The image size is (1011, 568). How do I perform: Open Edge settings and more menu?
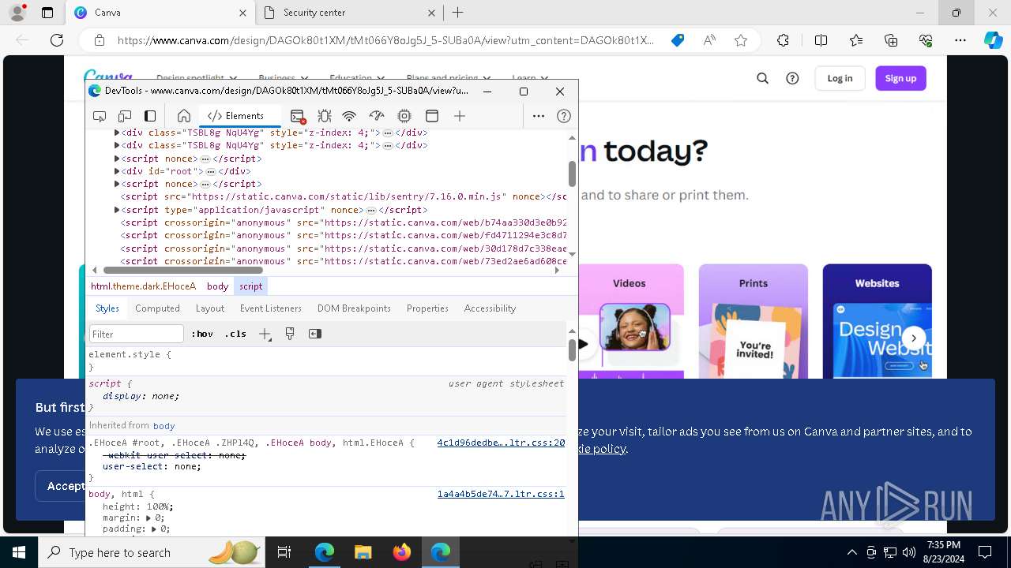tap(960, 40)
